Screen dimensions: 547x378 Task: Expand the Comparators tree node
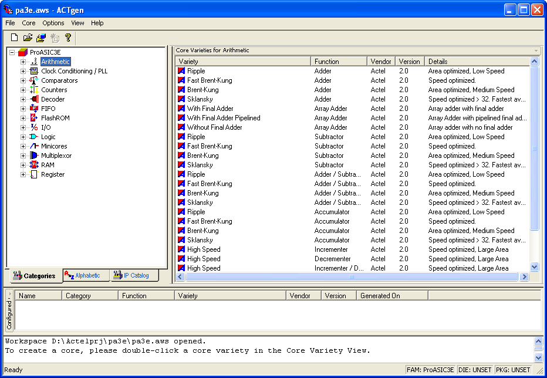pos(23,80)
